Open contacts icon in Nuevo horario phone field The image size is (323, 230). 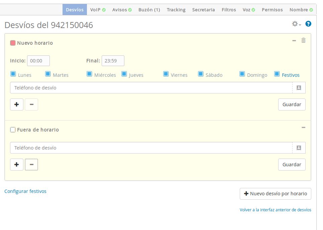[299, 88]
